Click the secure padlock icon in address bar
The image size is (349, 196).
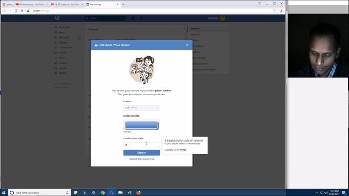(28, 11)
